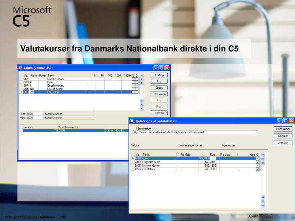
Task: Click page-down double arrow in Valuta currency list
Action: [x=142, y=104]
